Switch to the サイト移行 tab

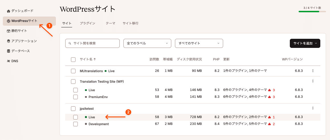point(131,23)
